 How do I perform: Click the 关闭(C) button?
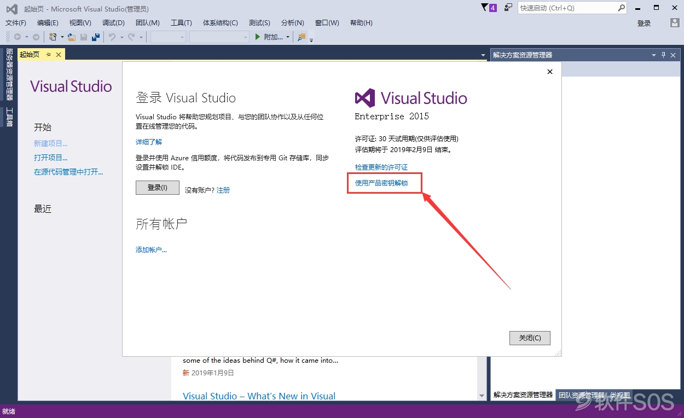530,338
